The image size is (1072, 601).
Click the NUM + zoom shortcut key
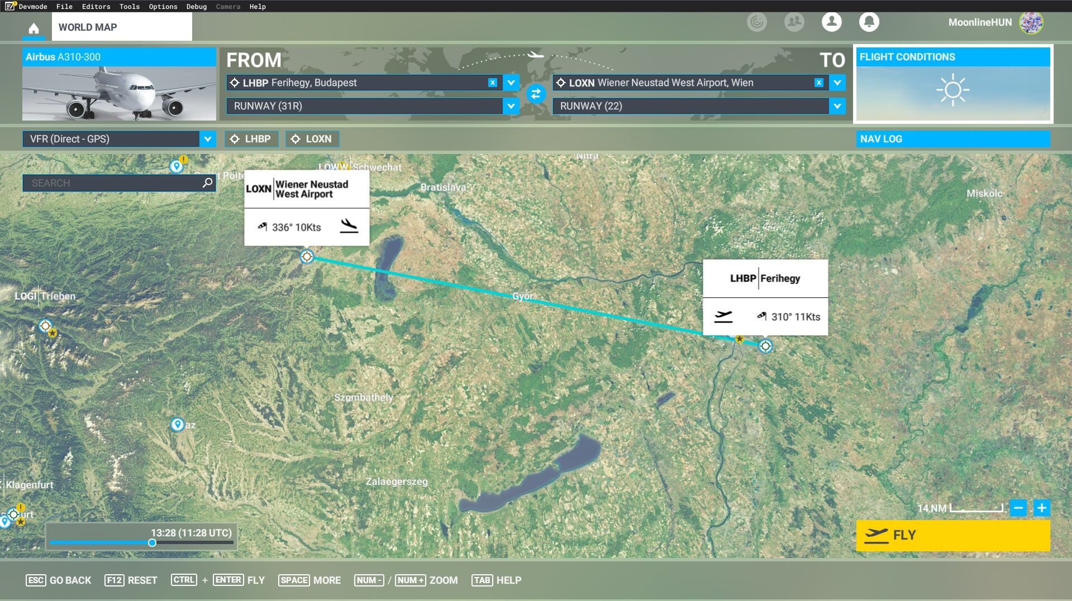tap(410, 580)
